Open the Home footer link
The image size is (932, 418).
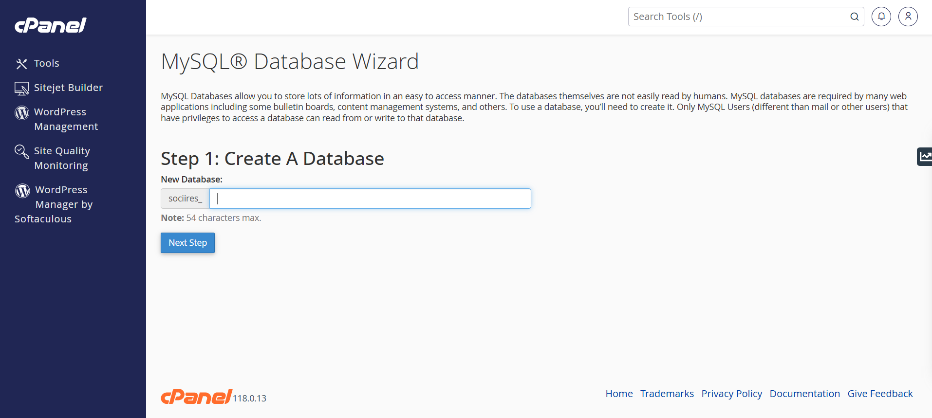[x=619, y=394]
